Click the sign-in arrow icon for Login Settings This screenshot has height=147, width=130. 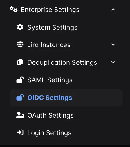pos(20,132)
